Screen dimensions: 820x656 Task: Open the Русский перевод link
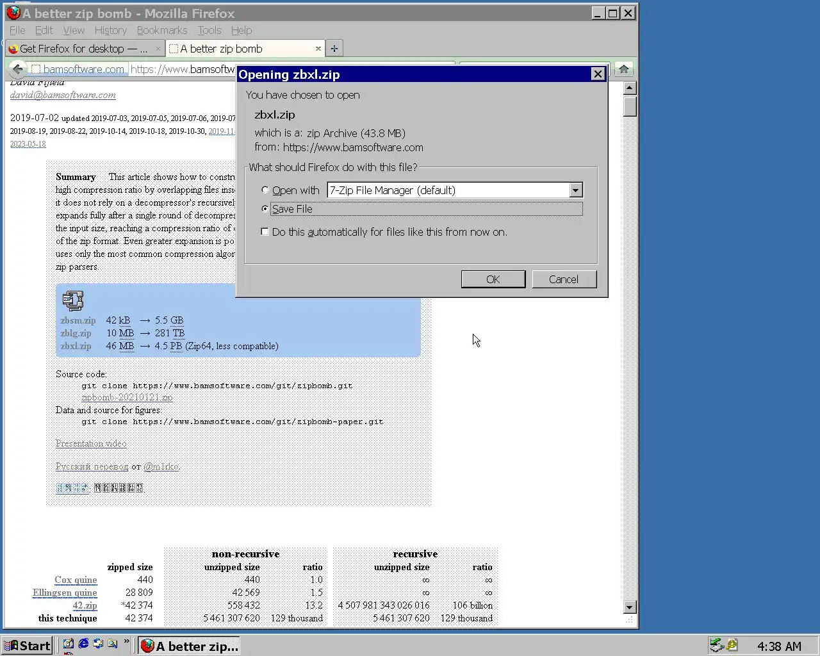pos(92,466)
